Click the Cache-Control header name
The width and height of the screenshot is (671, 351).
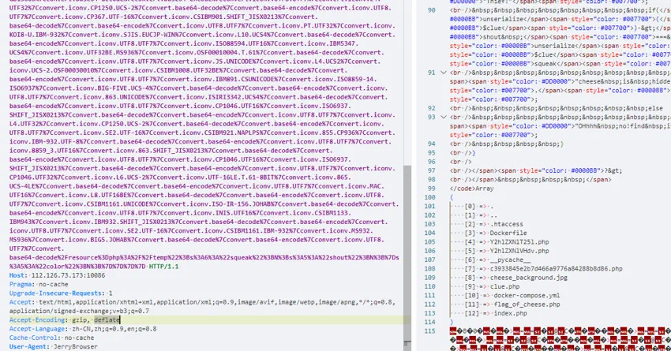tap(35, 338)
